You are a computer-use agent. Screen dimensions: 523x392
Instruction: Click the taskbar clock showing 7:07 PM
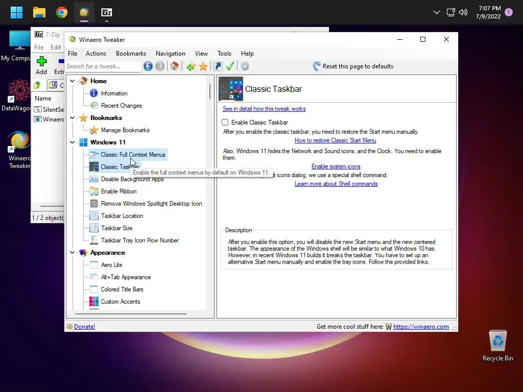click(488, 12)
